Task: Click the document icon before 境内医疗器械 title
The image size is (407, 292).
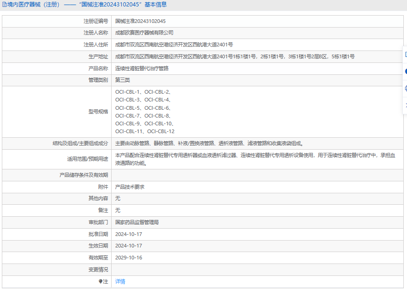Action: click(x=5, y=5)
